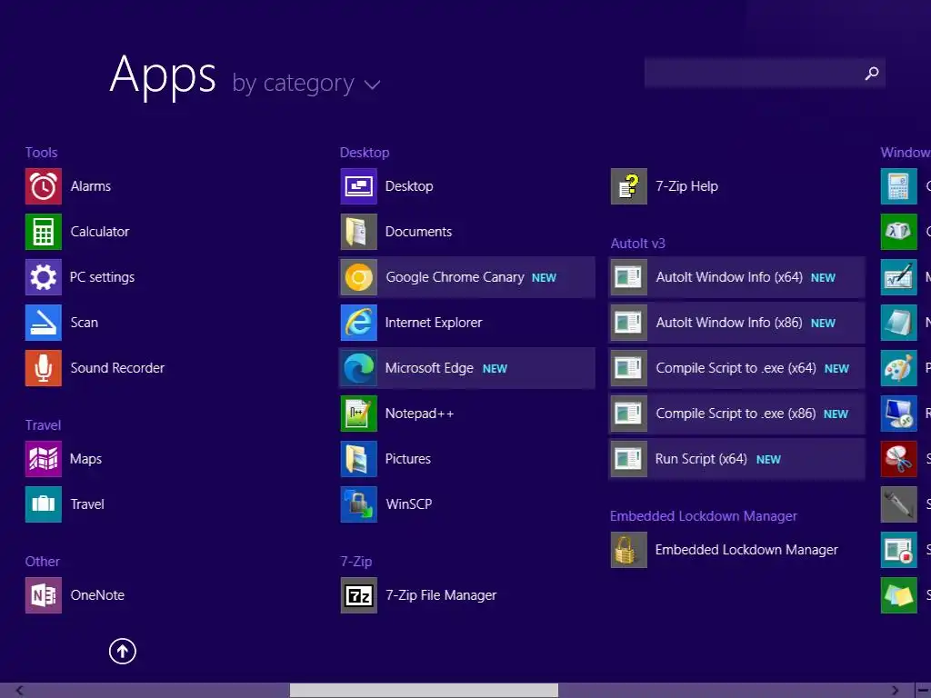The width and height of the screenshot is (931, 698).
Task: Click the 'Desktop' category header
Action: tap(365, 153)
